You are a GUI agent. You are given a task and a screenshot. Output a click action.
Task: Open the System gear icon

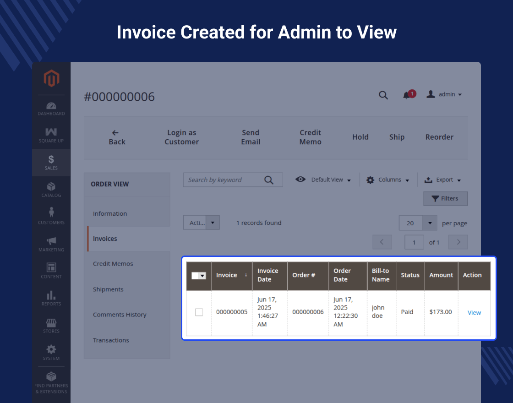point(51,352)
